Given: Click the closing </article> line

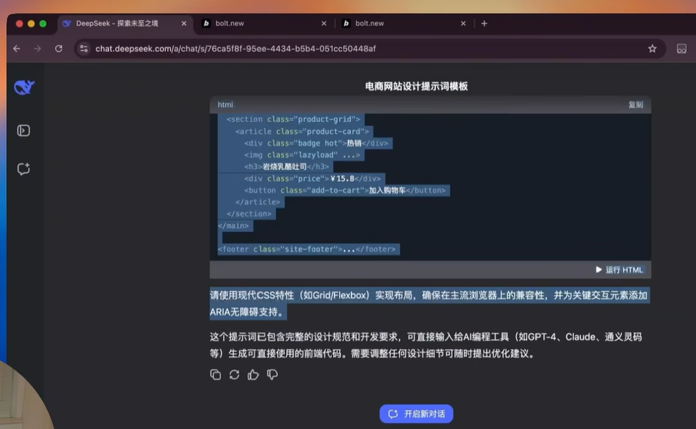Looking at the screenshot, I should pos(257,202).
